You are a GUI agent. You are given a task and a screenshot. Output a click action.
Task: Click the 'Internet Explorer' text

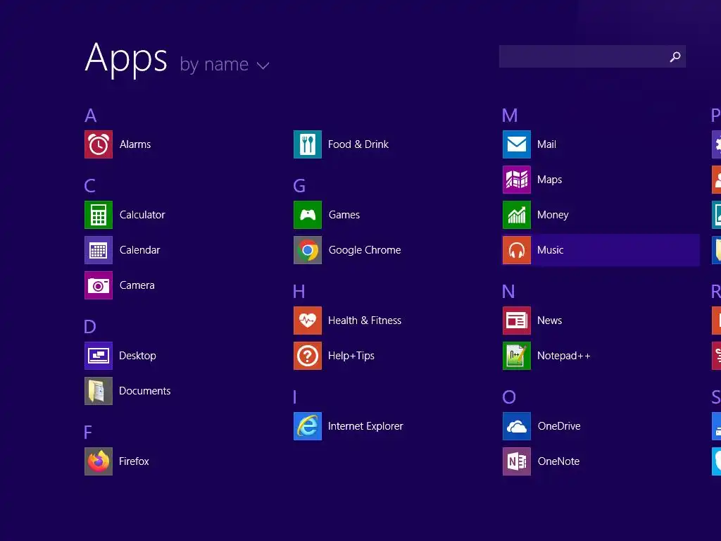coord(365,426)
